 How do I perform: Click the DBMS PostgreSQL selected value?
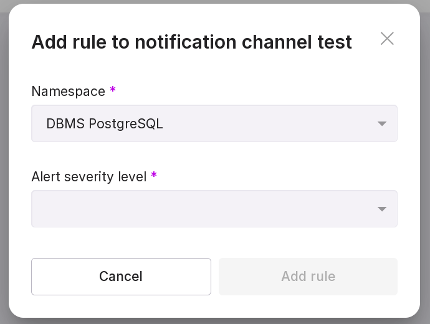point(105,124)
